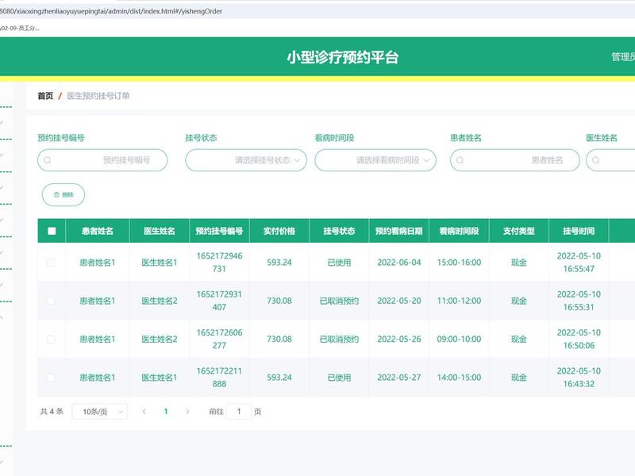635x476 pixels.
Task: Click 挂号时间 2022-05-10 16:55:47 cell
Action: pos(579,263)
